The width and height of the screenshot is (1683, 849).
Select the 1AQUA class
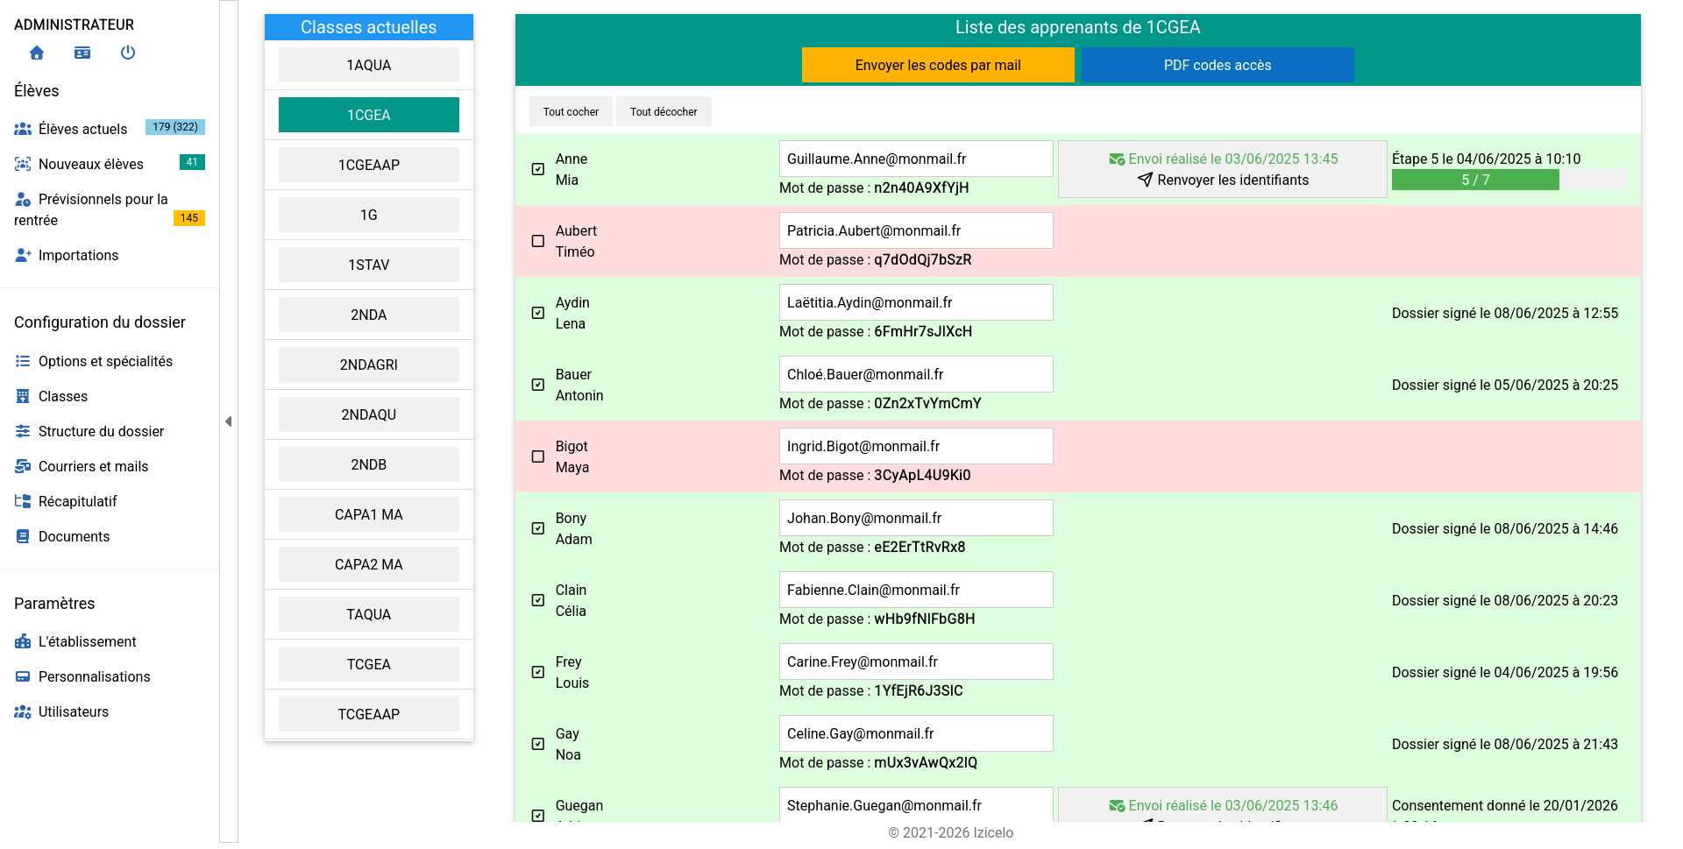click(369, 65)
